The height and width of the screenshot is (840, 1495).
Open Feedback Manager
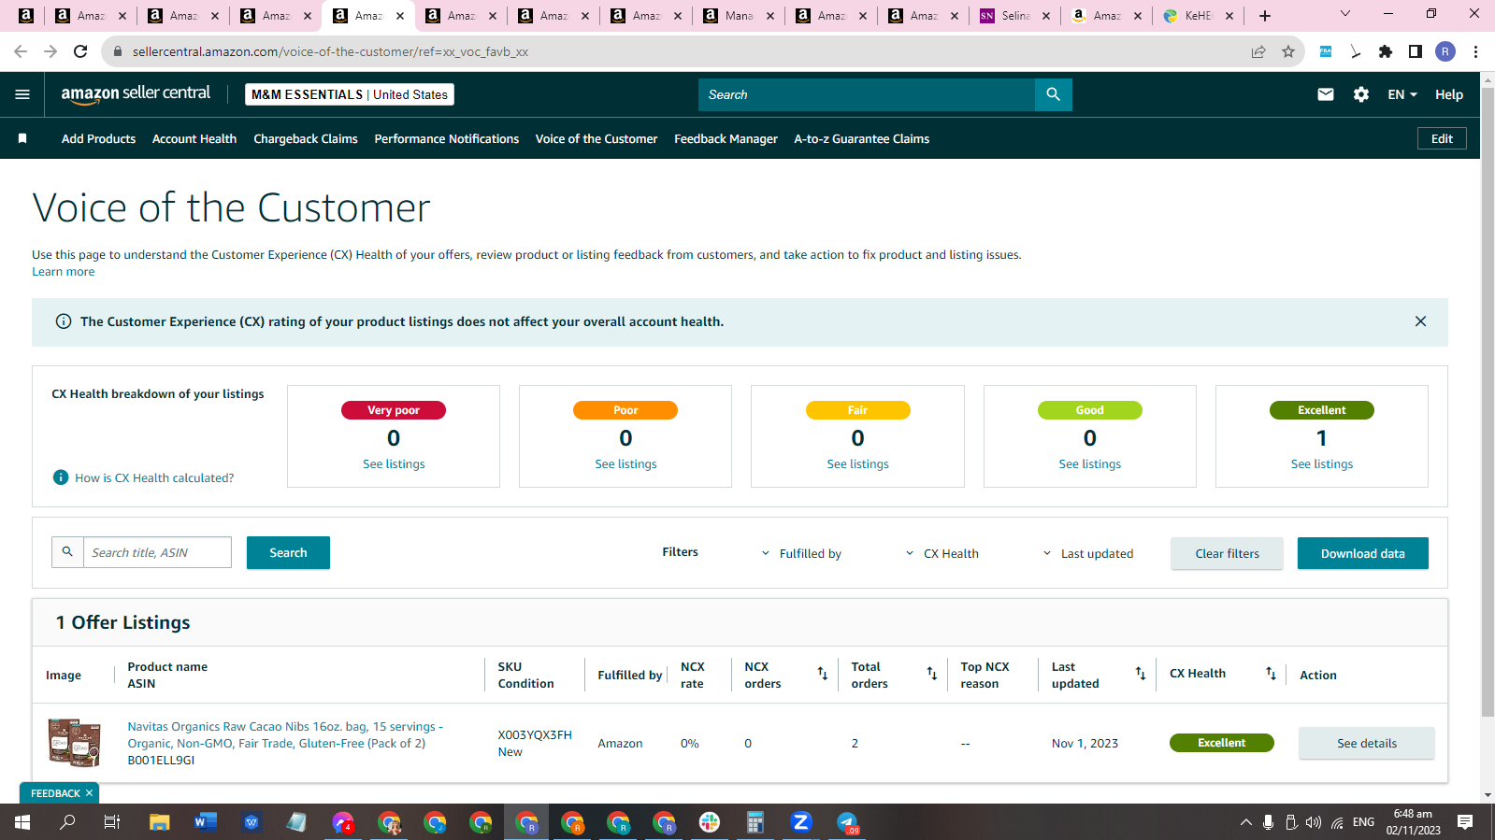tap(726, 138)
